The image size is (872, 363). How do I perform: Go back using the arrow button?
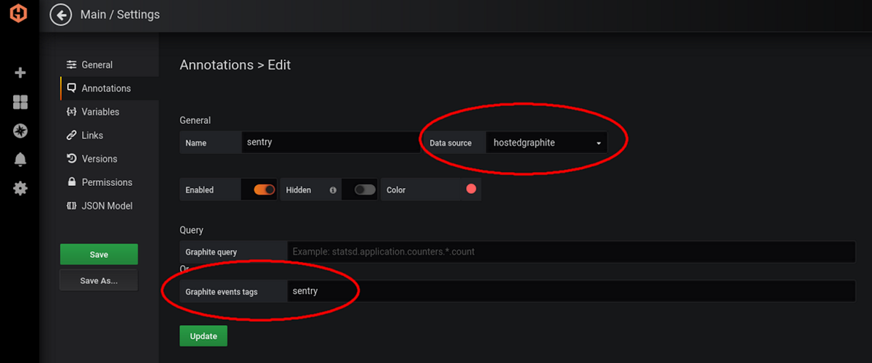(x=61, y=15)
